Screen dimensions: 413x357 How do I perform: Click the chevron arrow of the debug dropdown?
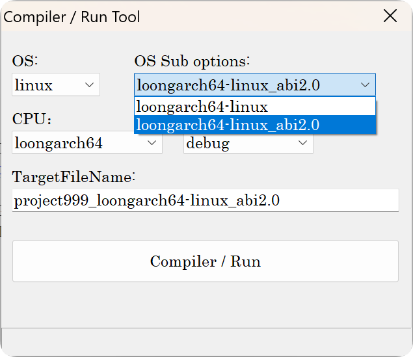click(x=303, y=144)
